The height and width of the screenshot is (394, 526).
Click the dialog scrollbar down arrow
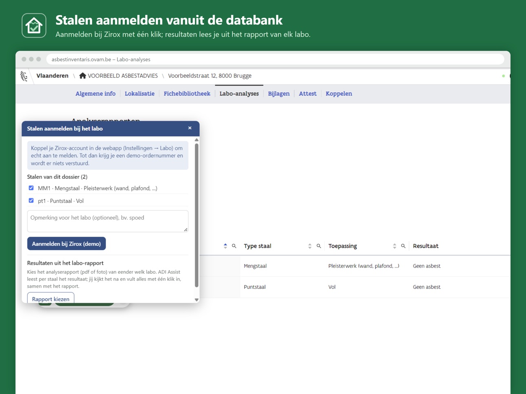pos(197,299)
